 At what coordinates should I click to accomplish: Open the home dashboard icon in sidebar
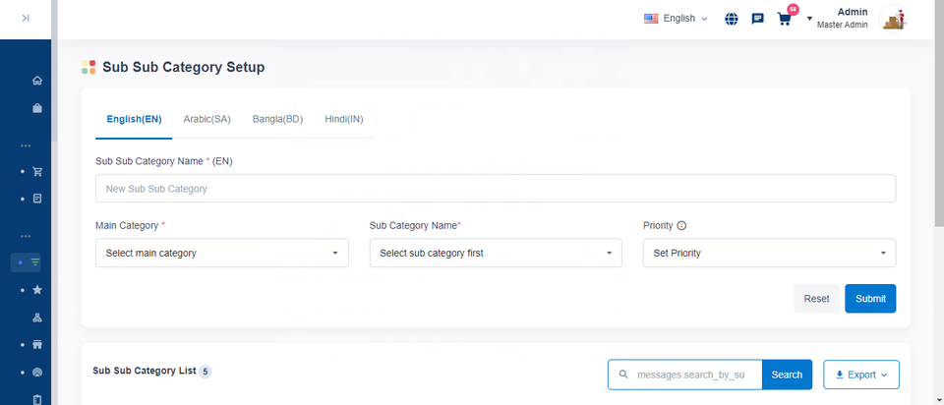[x=37, y=81]
